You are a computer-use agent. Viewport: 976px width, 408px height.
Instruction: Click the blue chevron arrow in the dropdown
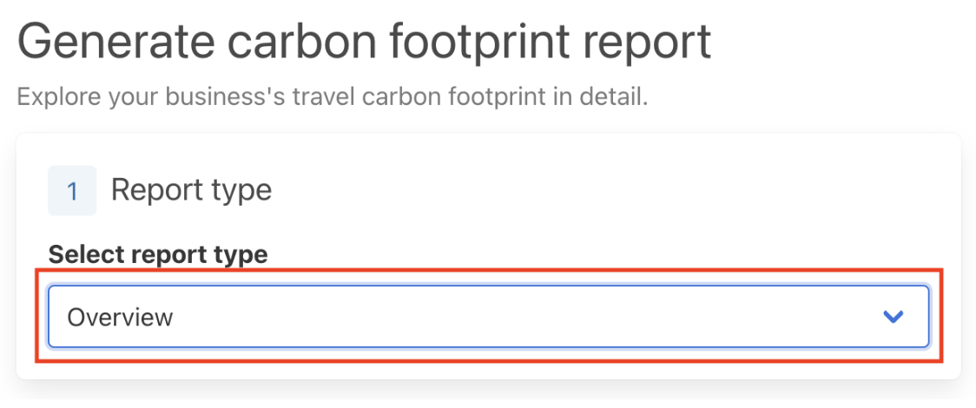(x=893, y=317)
